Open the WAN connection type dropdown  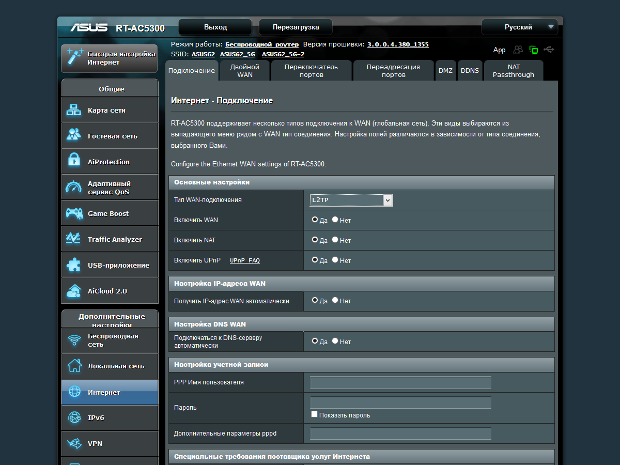tap(351, 200)
